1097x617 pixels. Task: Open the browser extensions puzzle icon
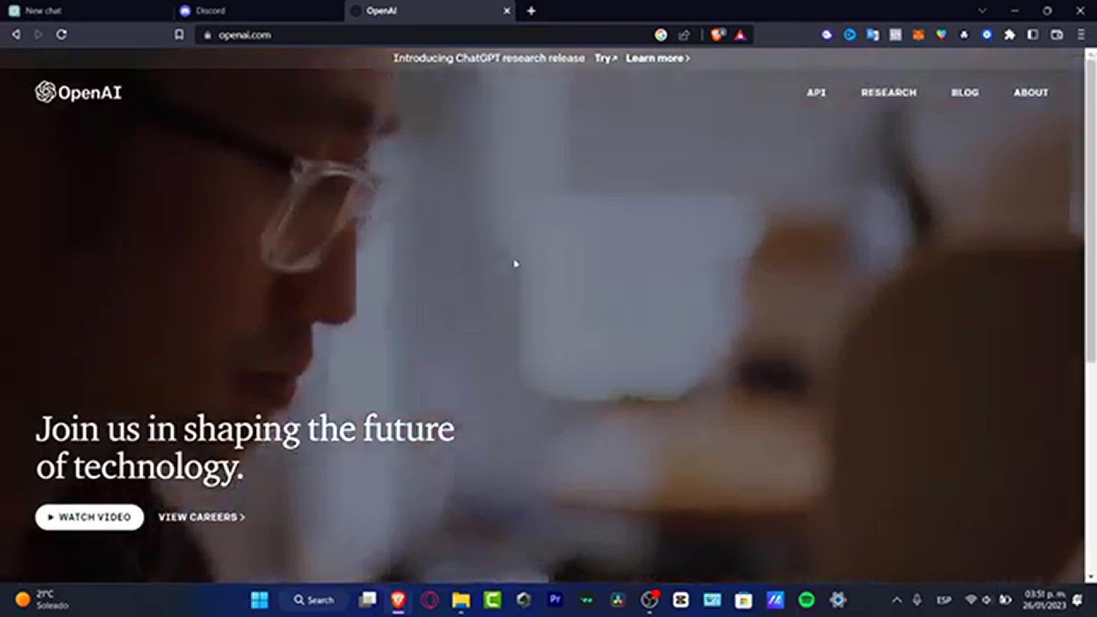click(1009, 35)
